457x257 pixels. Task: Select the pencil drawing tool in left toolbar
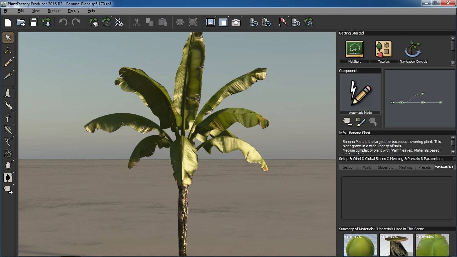[8, 63]
